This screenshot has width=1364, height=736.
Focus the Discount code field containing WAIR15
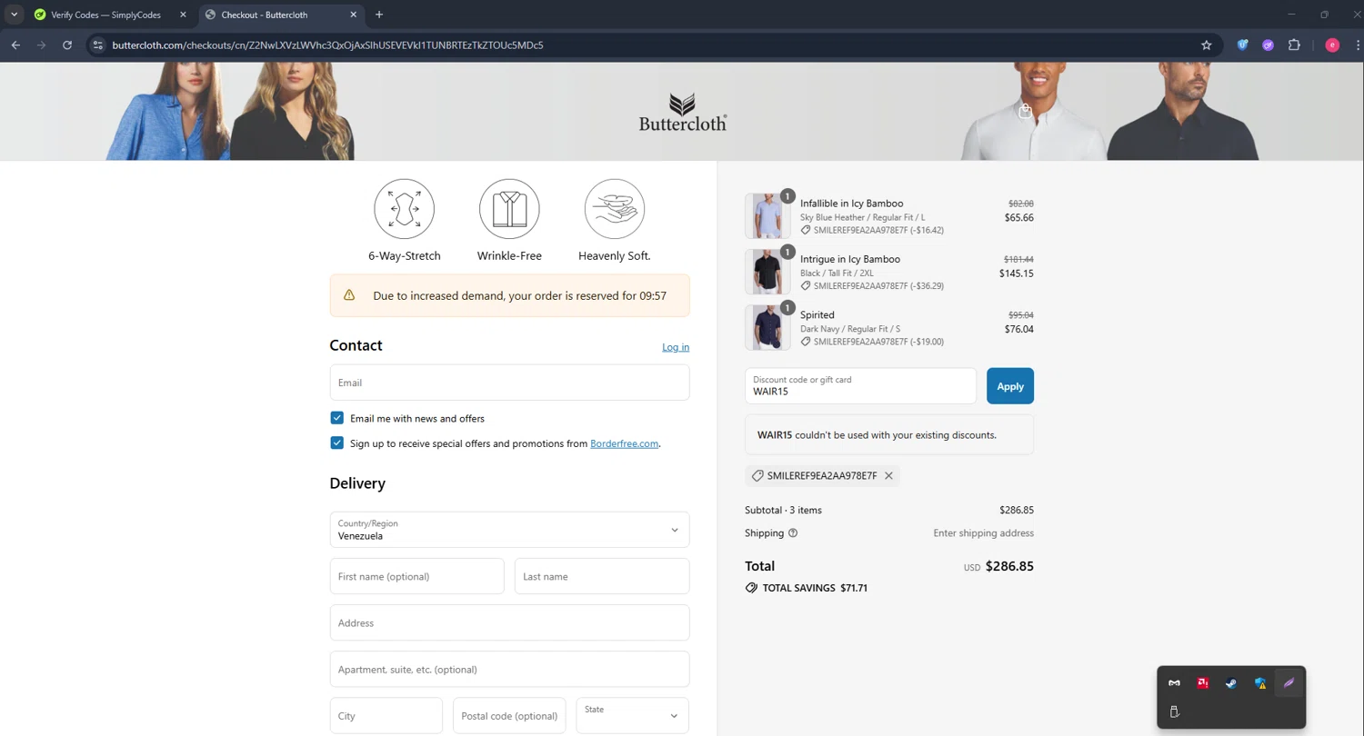click(x=860, y=386)
